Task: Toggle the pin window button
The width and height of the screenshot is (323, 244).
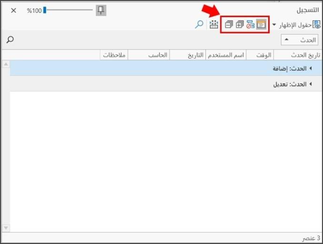Action: click(x=101, y=10)
